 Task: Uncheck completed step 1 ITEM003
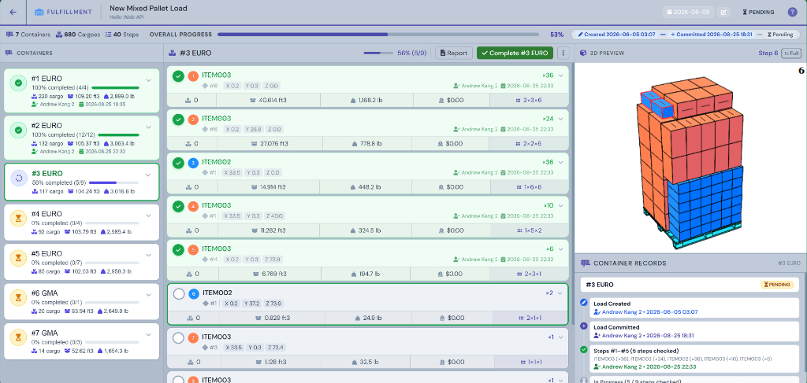pos(179,76)
